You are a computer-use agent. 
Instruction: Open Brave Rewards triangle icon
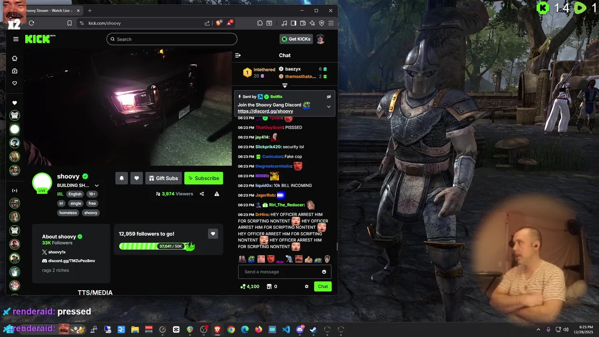(230, 22)
